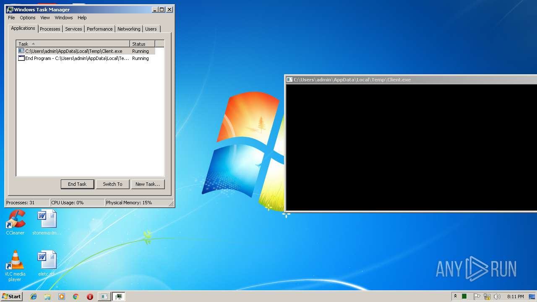Click Client.exe console window title icon
This screenshot has width=537, height=302.
click(x=289, y=80)
